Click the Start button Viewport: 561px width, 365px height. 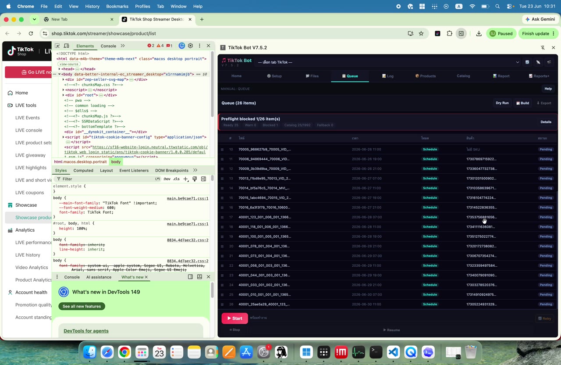(235, 318)
